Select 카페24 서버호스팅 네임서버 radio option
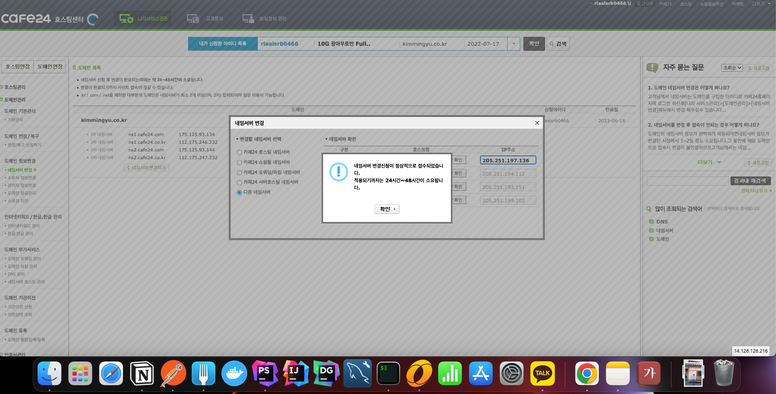776x394 pixels. pyautogui.click(x=240, y=183)
